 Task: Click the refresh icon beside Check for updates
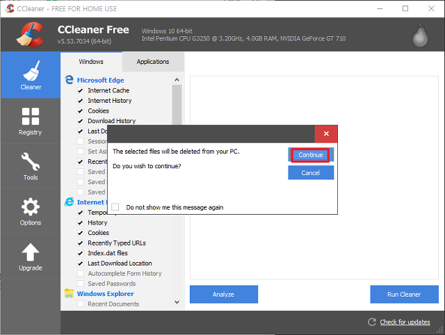coord(372,322)
